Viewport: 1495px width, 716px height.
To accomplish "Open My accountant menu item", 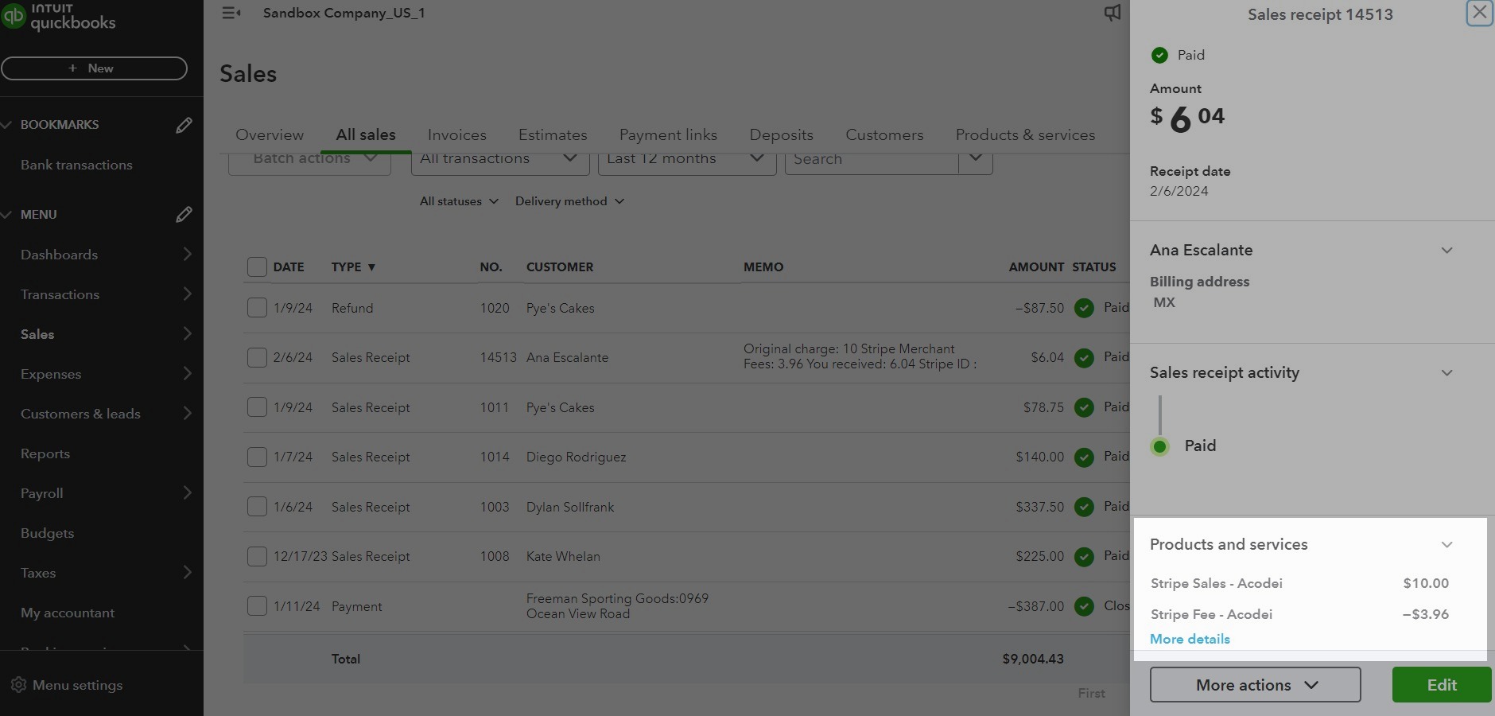I will coord(68,613).
